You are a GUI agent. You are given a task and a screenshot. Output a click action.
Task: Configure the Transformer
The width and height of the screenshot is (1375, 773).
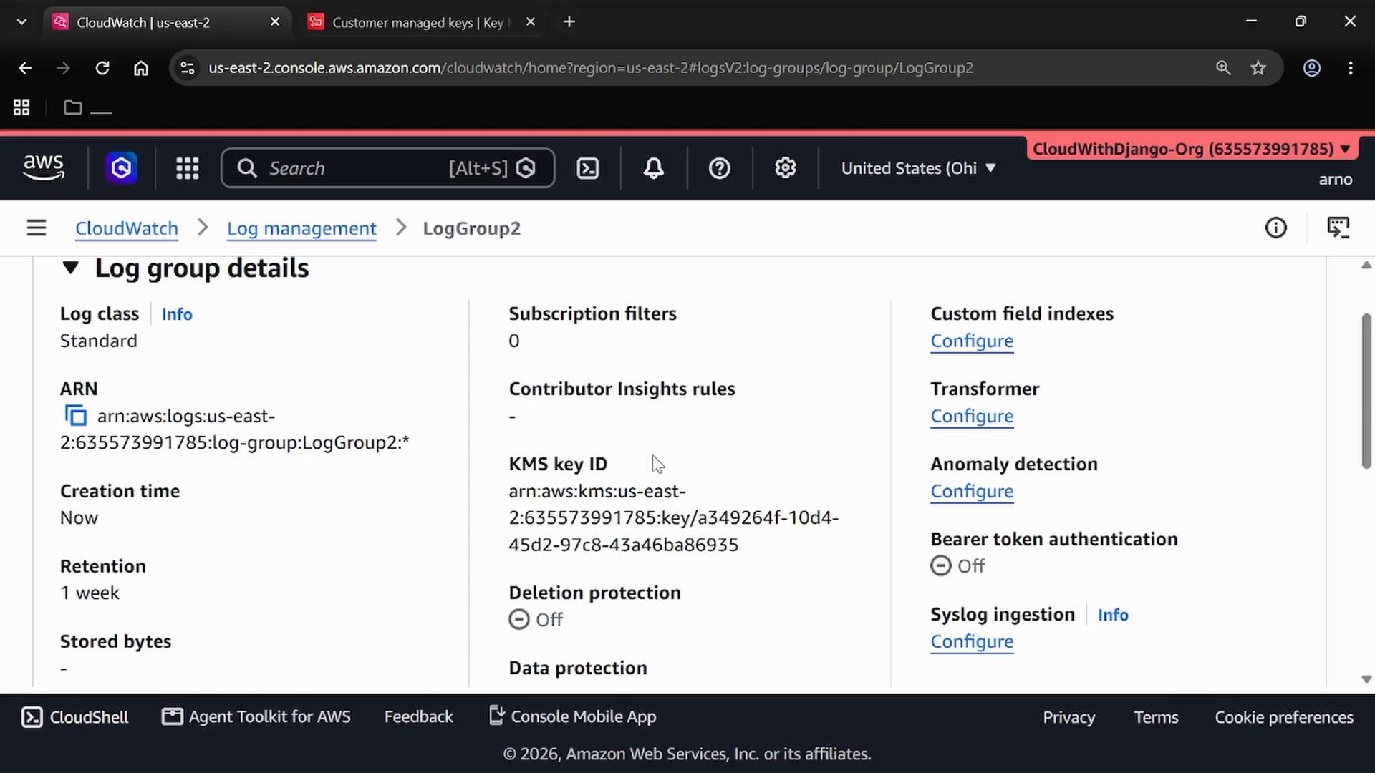point(972,417)
